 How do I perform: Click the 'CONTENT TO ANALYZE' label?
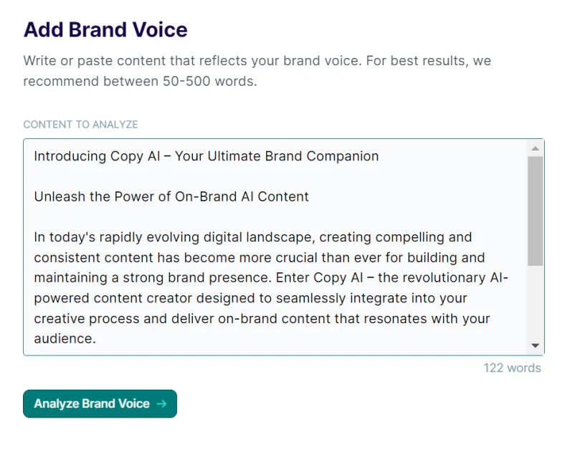80,124
